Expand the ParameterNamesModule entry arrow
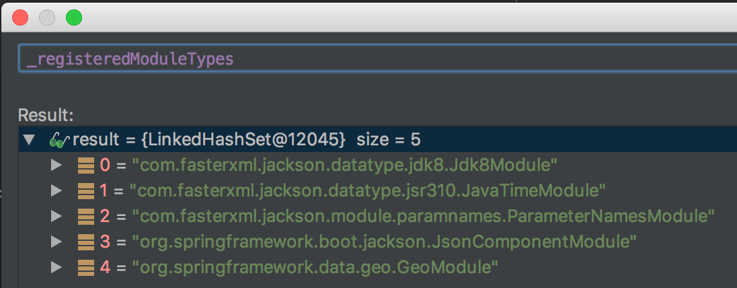 pyautogui.click(x=56, y=216)
